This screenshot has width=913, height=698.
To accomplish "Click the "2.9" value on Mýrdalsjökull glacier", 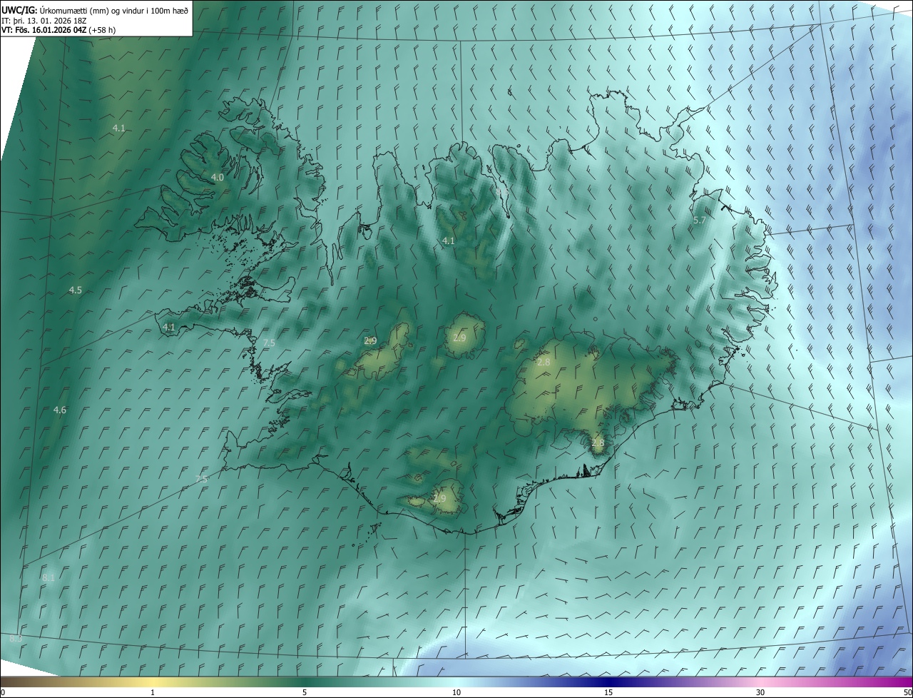I will coord(439,498).
